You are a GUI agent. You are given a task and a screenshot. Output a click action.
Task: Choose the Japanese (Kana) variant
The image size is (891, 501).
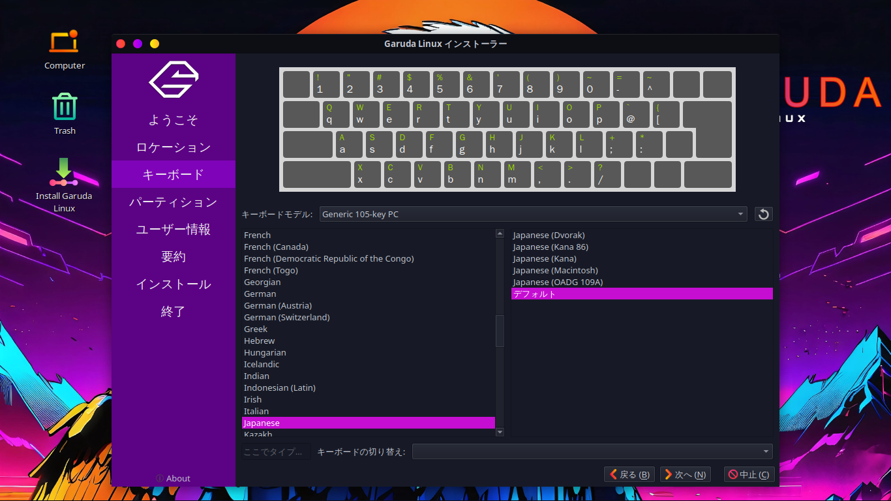642,258
